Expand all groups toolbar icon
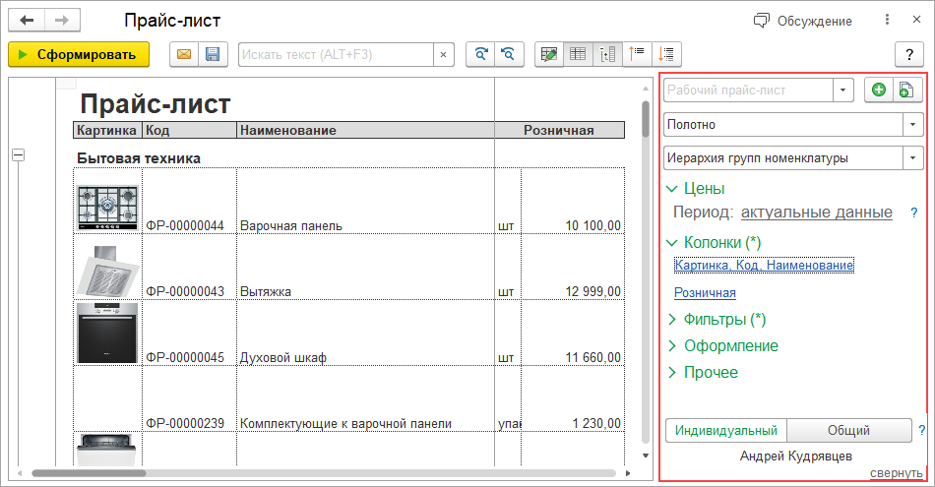 (666, 55)
